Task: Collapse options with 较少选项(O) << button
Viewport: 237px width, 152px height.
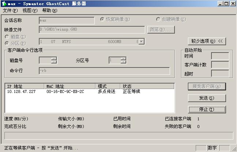Action: point(207,41)
